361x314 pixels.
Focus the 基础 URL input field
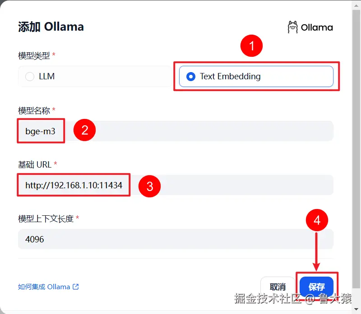176,185
